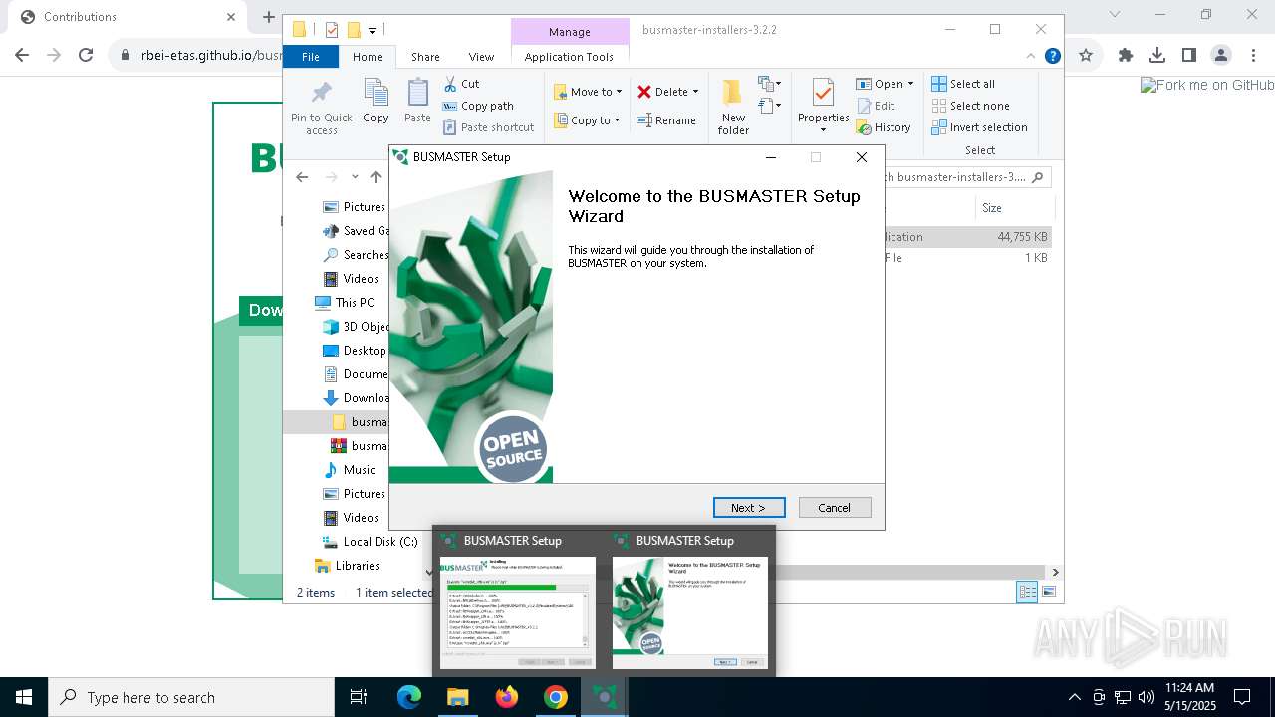Click the horizontal scrollbar right arrow
The image size is (1275, 717).
click(x=1055, y=572)
